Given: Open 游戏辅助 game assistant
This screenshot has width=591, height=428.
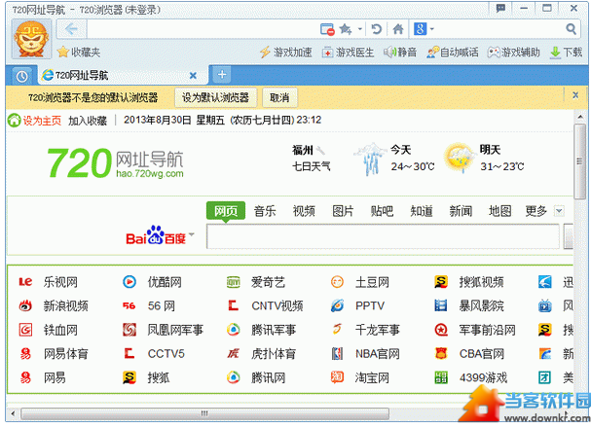Looking at the screenshot, I should coord(514,52).
